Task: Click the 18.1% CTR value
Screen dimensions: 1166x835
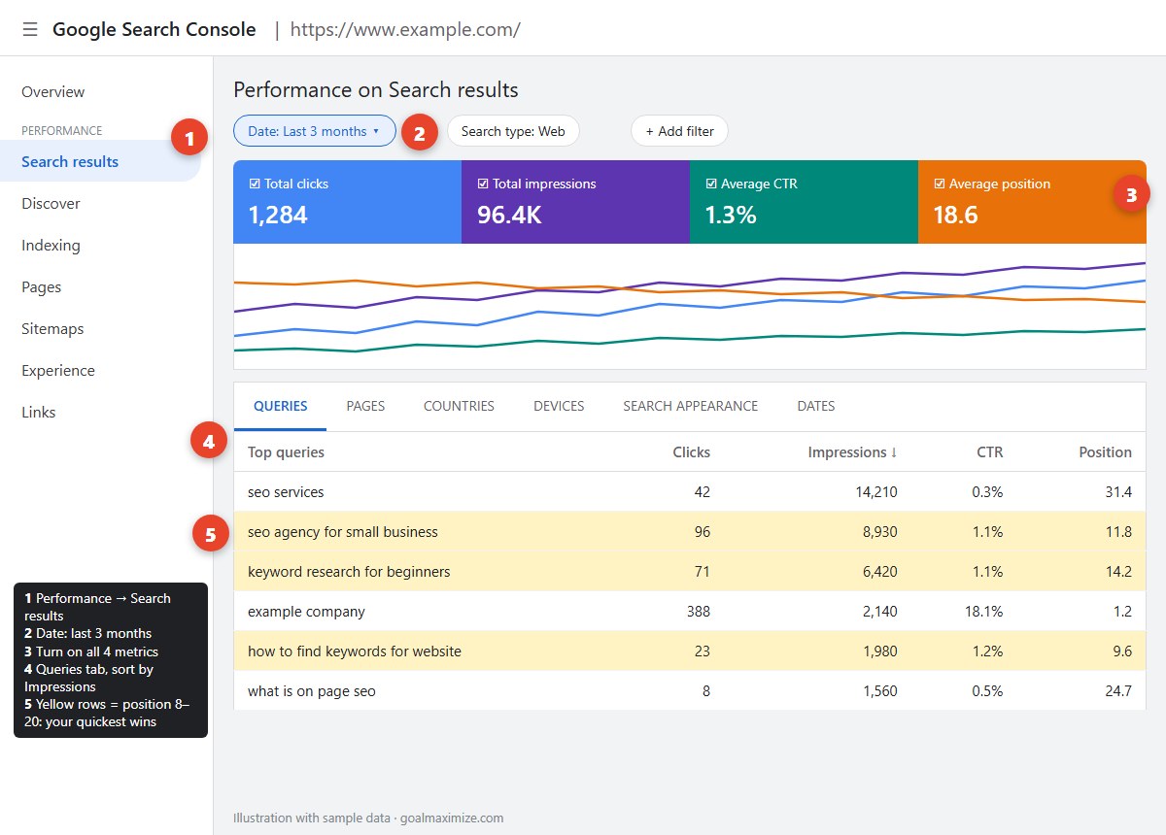Action: [984, 612]
